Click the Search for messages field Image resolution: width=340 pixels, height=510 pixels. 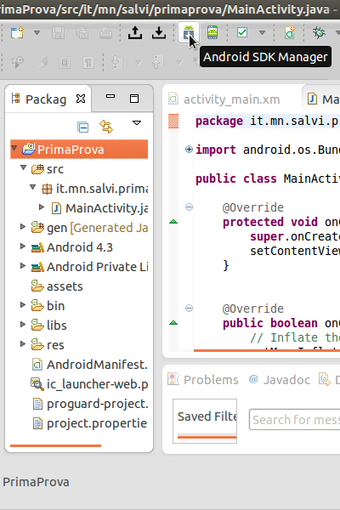[x=294, y=420]
